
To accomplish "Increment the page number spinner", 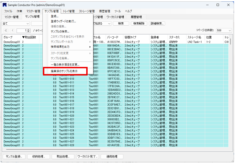I will (x=29, y=30).
